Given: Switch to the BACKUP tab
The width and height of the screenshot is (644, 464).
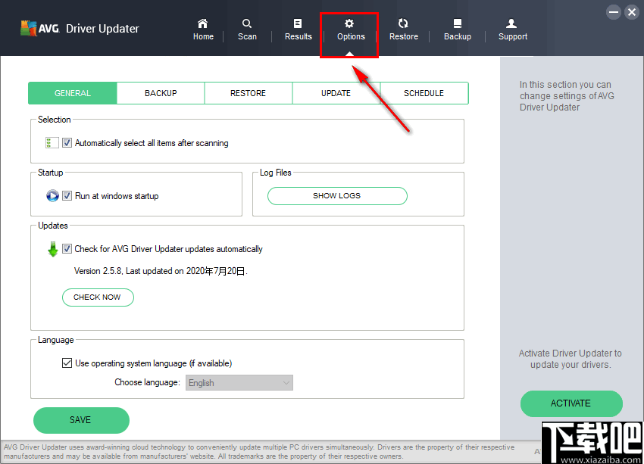Looking at the screenshot, I should pos(160,93).
